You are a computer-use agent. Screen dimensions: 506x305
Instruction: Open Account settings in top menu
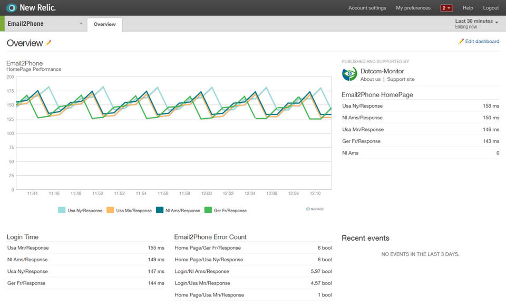(367, 8)
